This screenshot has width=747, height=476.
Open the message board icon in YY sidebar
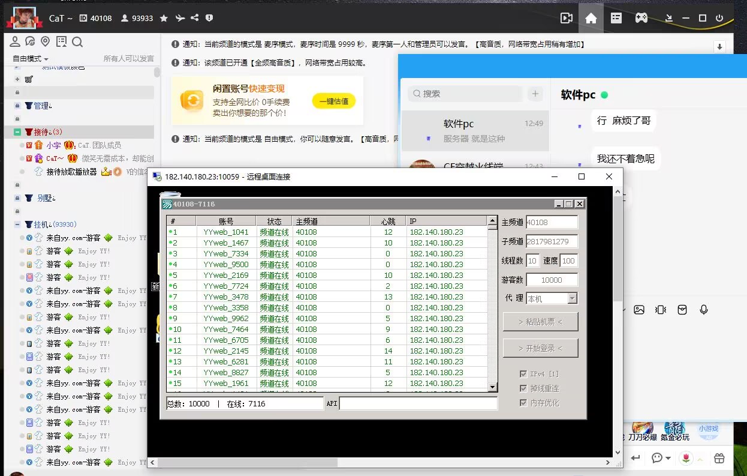click(x=61, y=41)
